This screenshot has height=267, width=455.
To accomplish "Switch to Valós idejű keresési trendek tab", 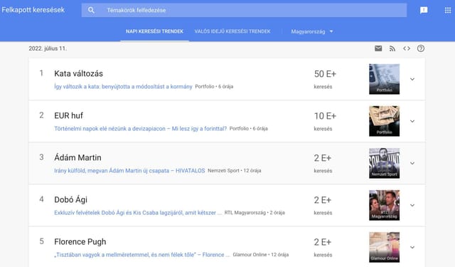I will click(x=232, y=31).
